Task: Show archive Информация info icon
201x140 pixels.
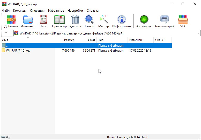Action: coord(122,19)
